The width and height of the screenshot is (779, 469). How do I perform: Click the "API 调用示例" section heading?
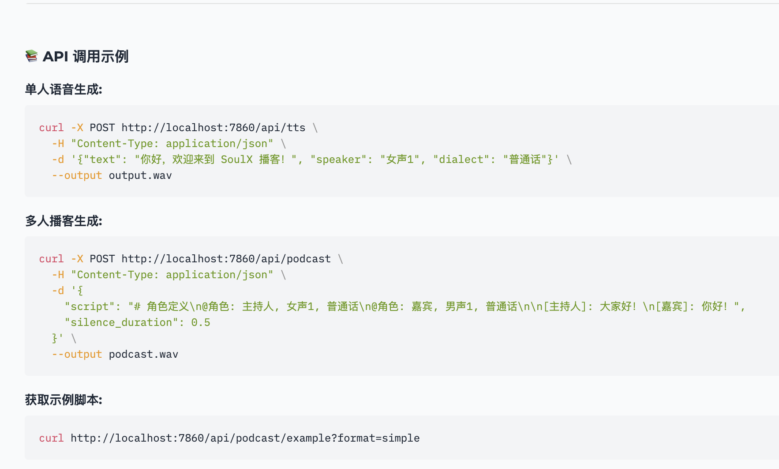tap(85, 57)
